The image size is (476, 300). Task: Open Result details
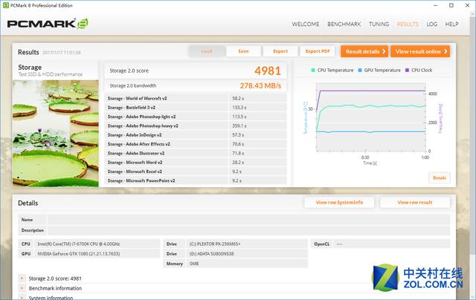364,51
